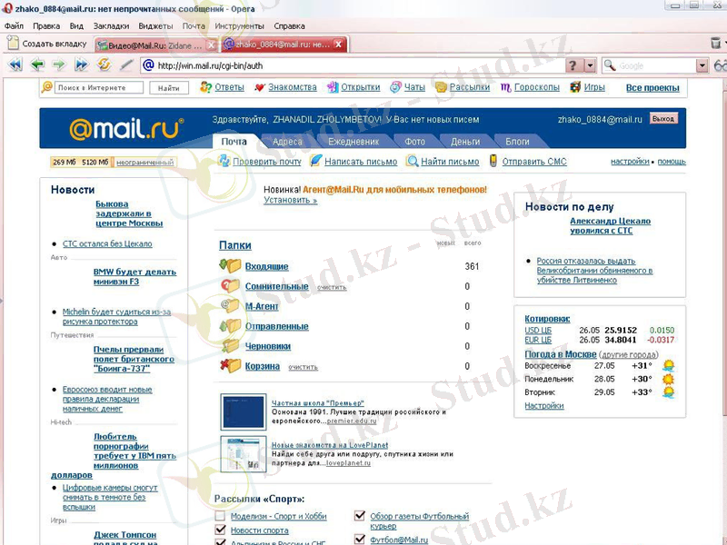
Task: Enable the Моделизм - Спорт и Хобби checkbox
Action: 220,516
